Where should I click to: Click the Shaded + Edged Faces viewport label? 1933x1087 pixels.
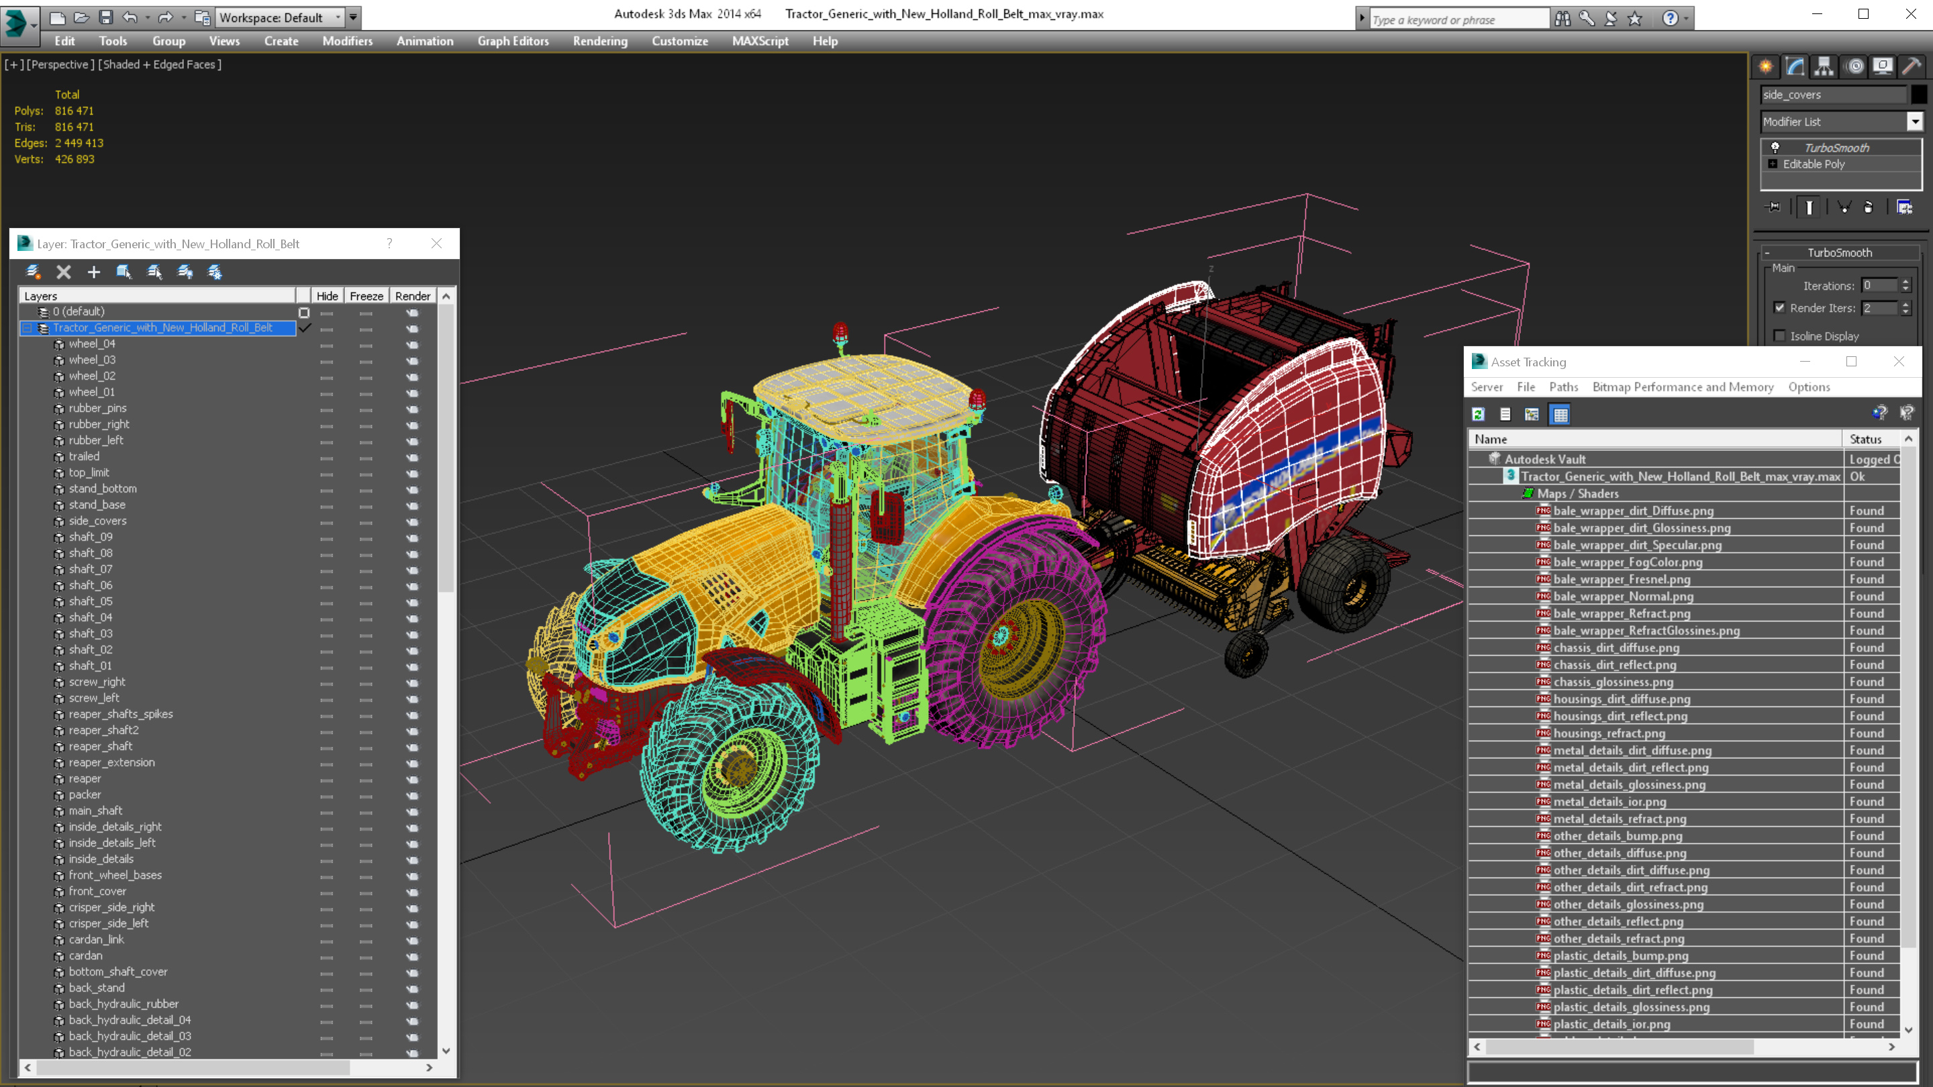coord(160,64)
